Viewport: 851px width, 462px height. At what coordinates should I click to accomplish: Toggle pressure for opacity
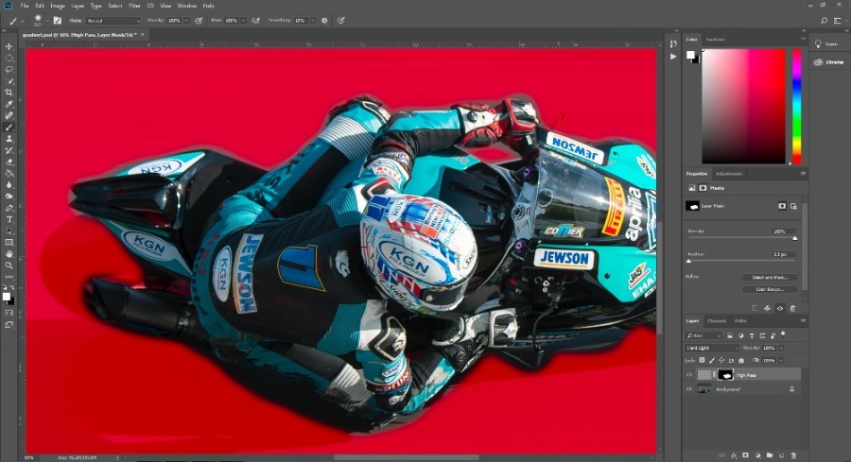199,21
